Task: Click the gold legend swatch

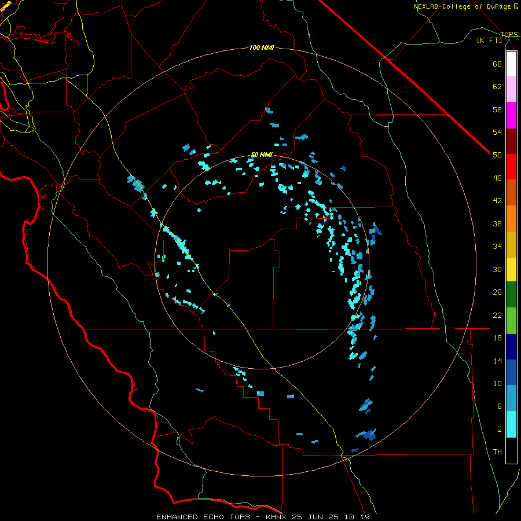Action: 511,245
